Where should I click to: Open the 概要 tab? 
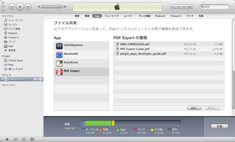[77, 16]
